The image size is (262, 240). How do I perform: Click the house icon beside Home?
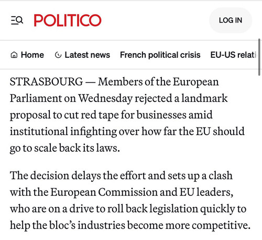pos(14,55)
